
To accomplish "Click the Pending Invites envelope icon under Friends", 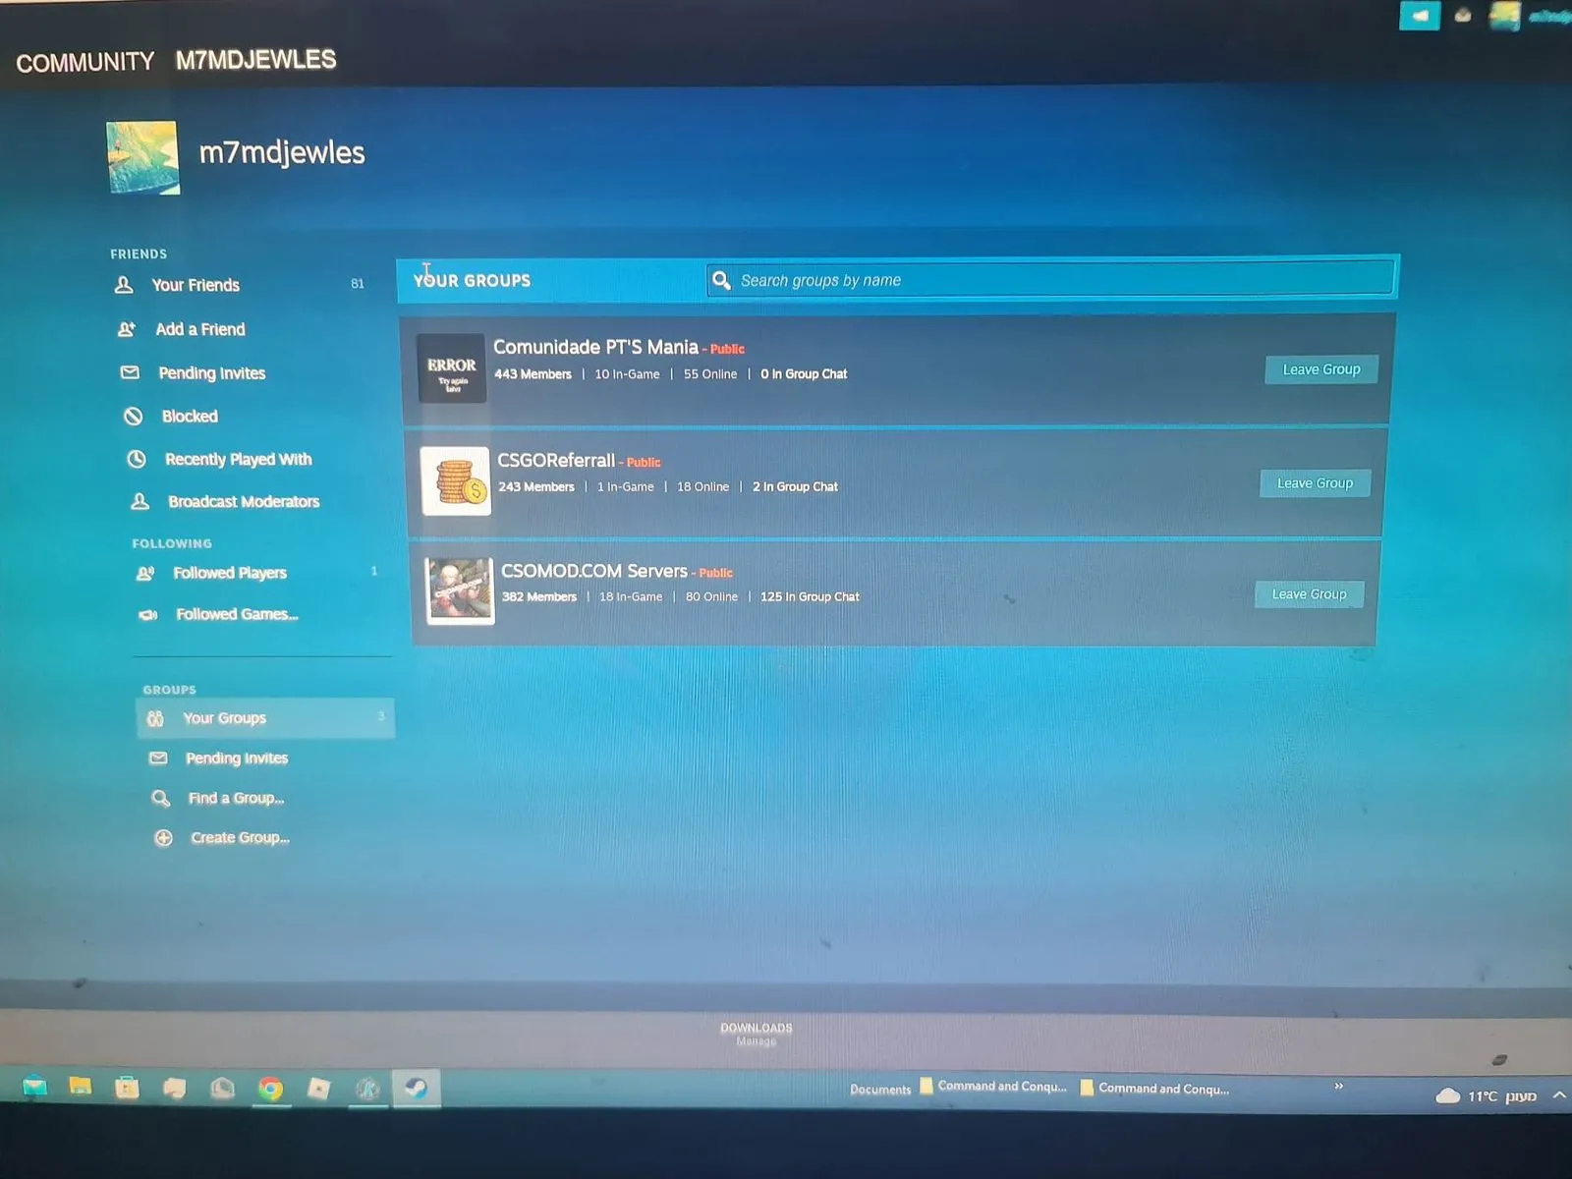I will pyautogui.click(x=130, y=373).
